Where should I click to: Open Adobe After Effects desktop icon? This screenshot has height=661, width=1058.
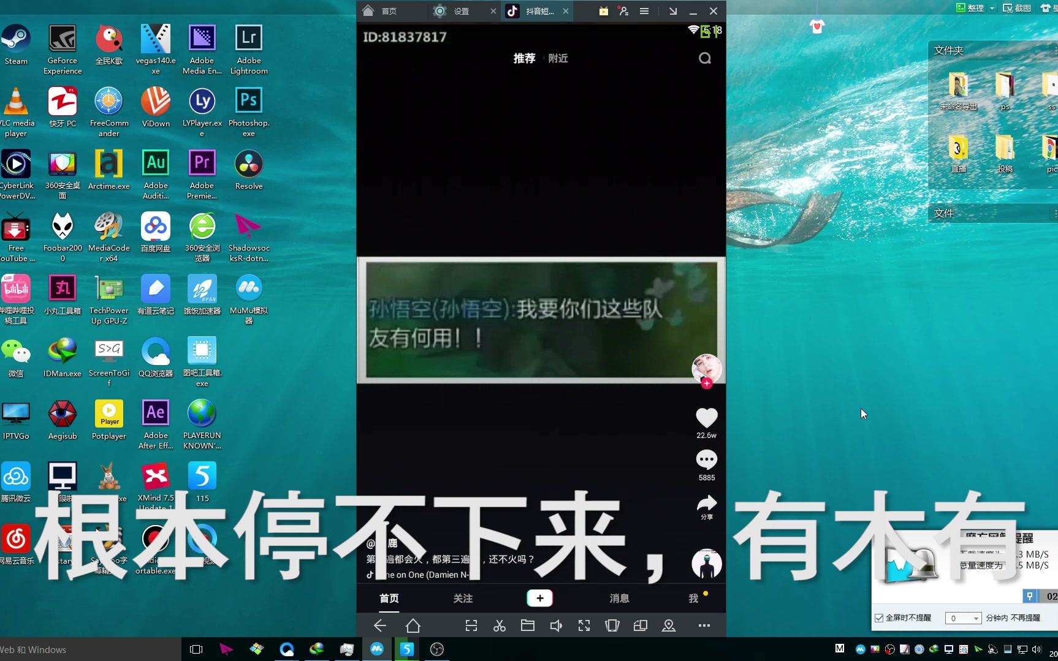[156, 424]
